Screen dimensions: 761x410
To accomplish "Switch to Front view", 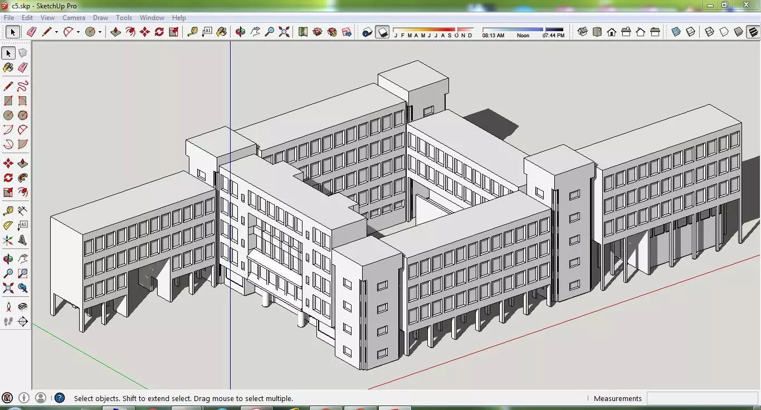I will 612,32.
